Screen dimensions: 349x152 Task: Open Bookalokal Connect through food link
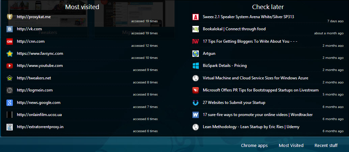(x=234, y=29)
